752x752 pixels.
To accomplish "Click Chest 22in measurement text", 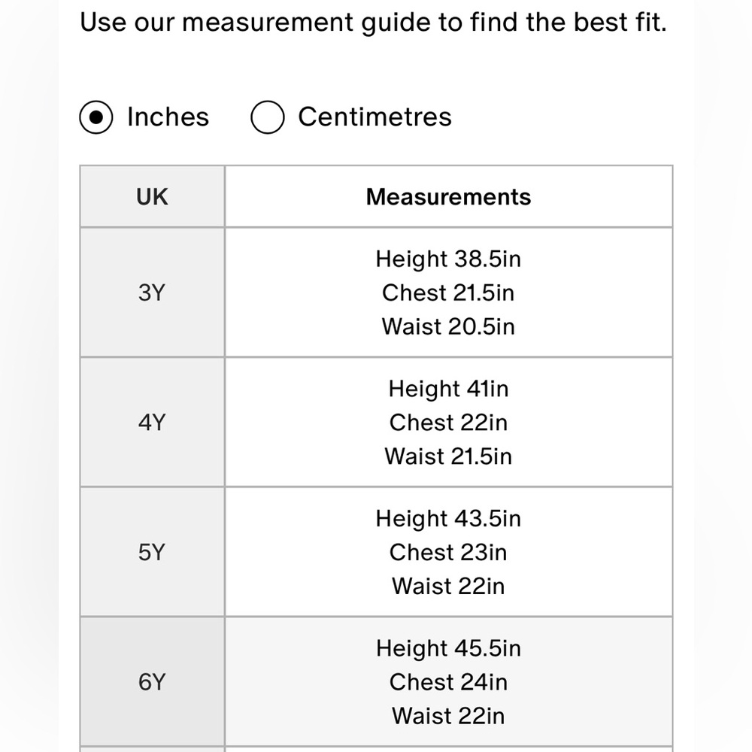I will coord(448,423).
